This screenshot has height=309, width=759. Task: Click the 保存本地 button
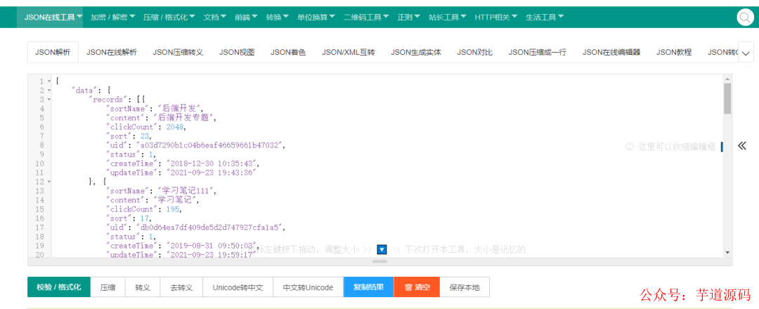coord(465,287)
